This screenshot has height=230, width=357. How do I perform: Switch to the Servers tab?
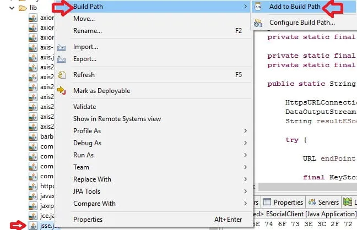click(x=325, y=202)
